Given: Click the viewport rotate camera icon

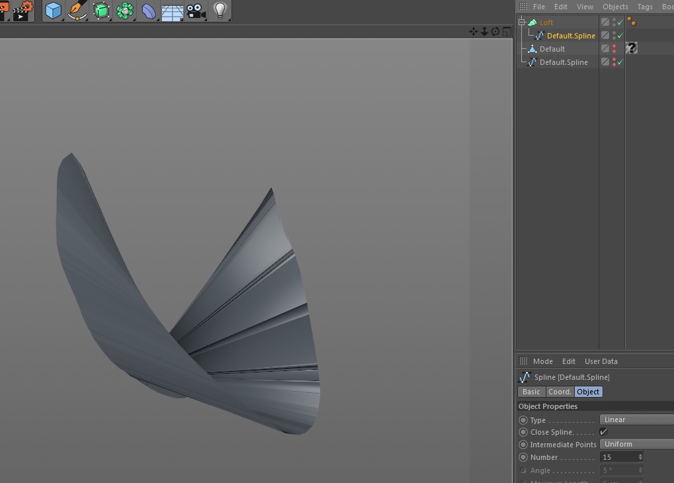Looking at the screenshot, I should click(x=495, y=31).
